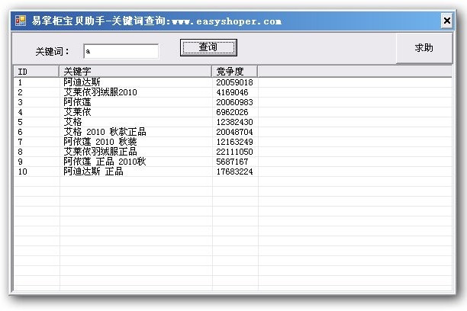Image resolution: width=467 pixels, height=311 pixels.
Task: Click competition value 22111050
Action: [235, 152]
